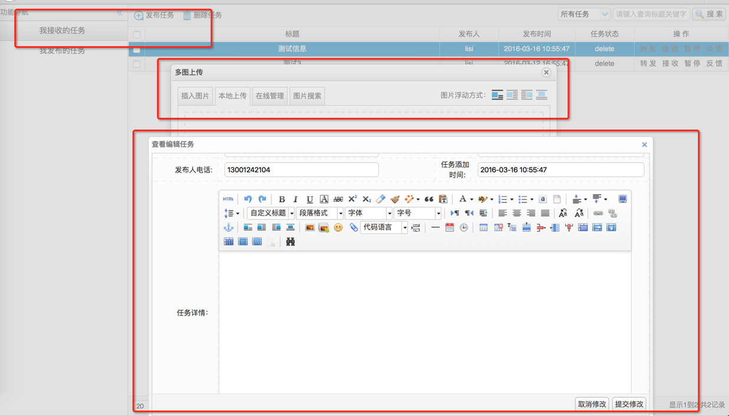The width and height of the screenshot is (729, 416).
Task: Click 提交修改 button
Action: (x=629, y=404)
